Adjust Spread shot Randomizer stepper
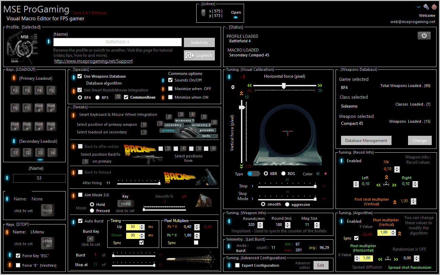The width and height of the screenshot is (440, 275). (x=417, y=258)
